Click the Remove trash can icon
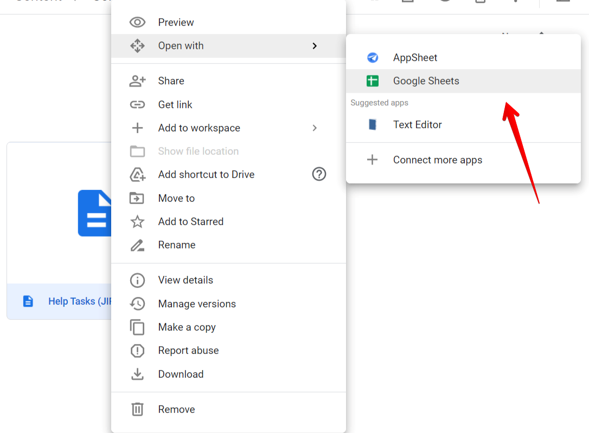Screen dimensions: 589x433 (138, 409)
